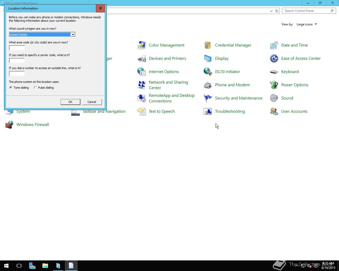The width and height of the screenshot is (339, 271).
Task: Open Text to Speech icon
Action: 142,111
